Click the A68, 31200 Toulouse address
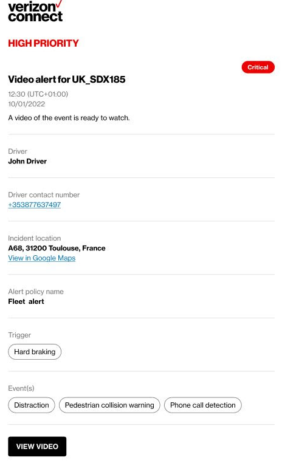Image resolution: width=285 pixels, height=463 pixels. coord(57,248)
